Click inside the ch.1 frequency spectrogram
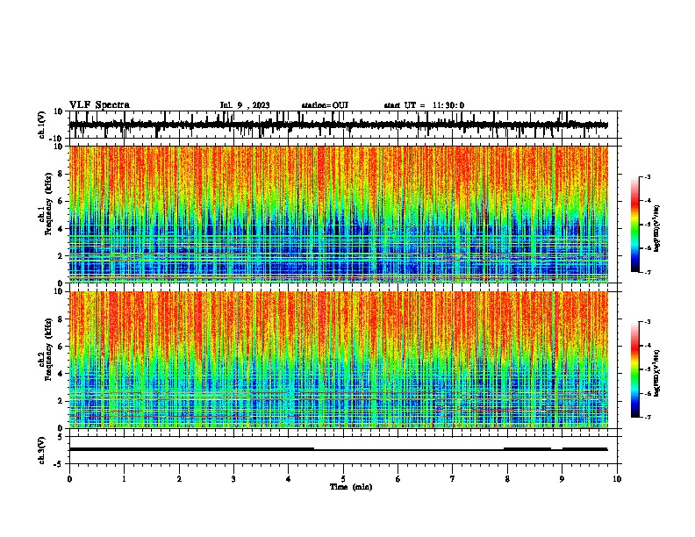 point(339,214)
